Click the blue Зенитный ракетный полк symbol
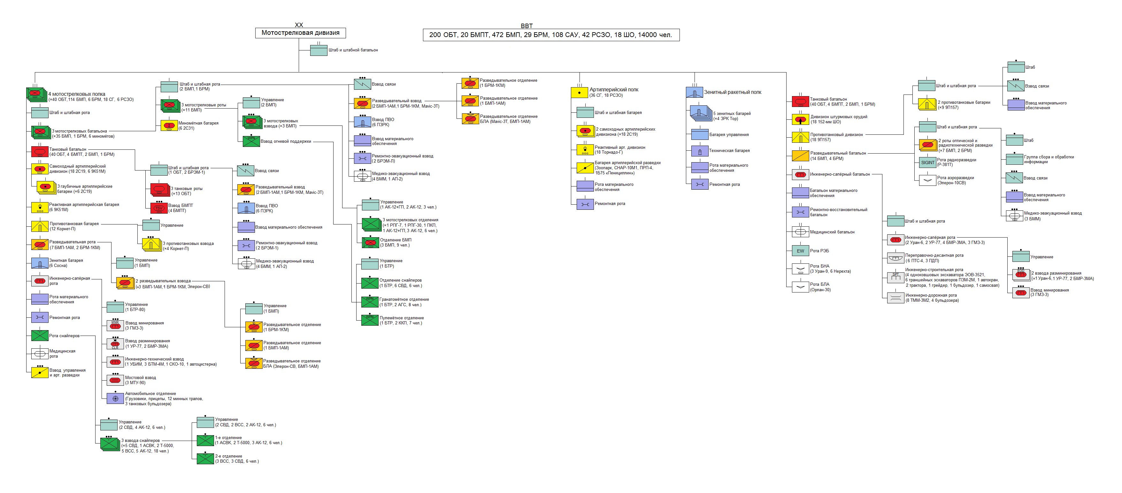 tap(694, 92)
